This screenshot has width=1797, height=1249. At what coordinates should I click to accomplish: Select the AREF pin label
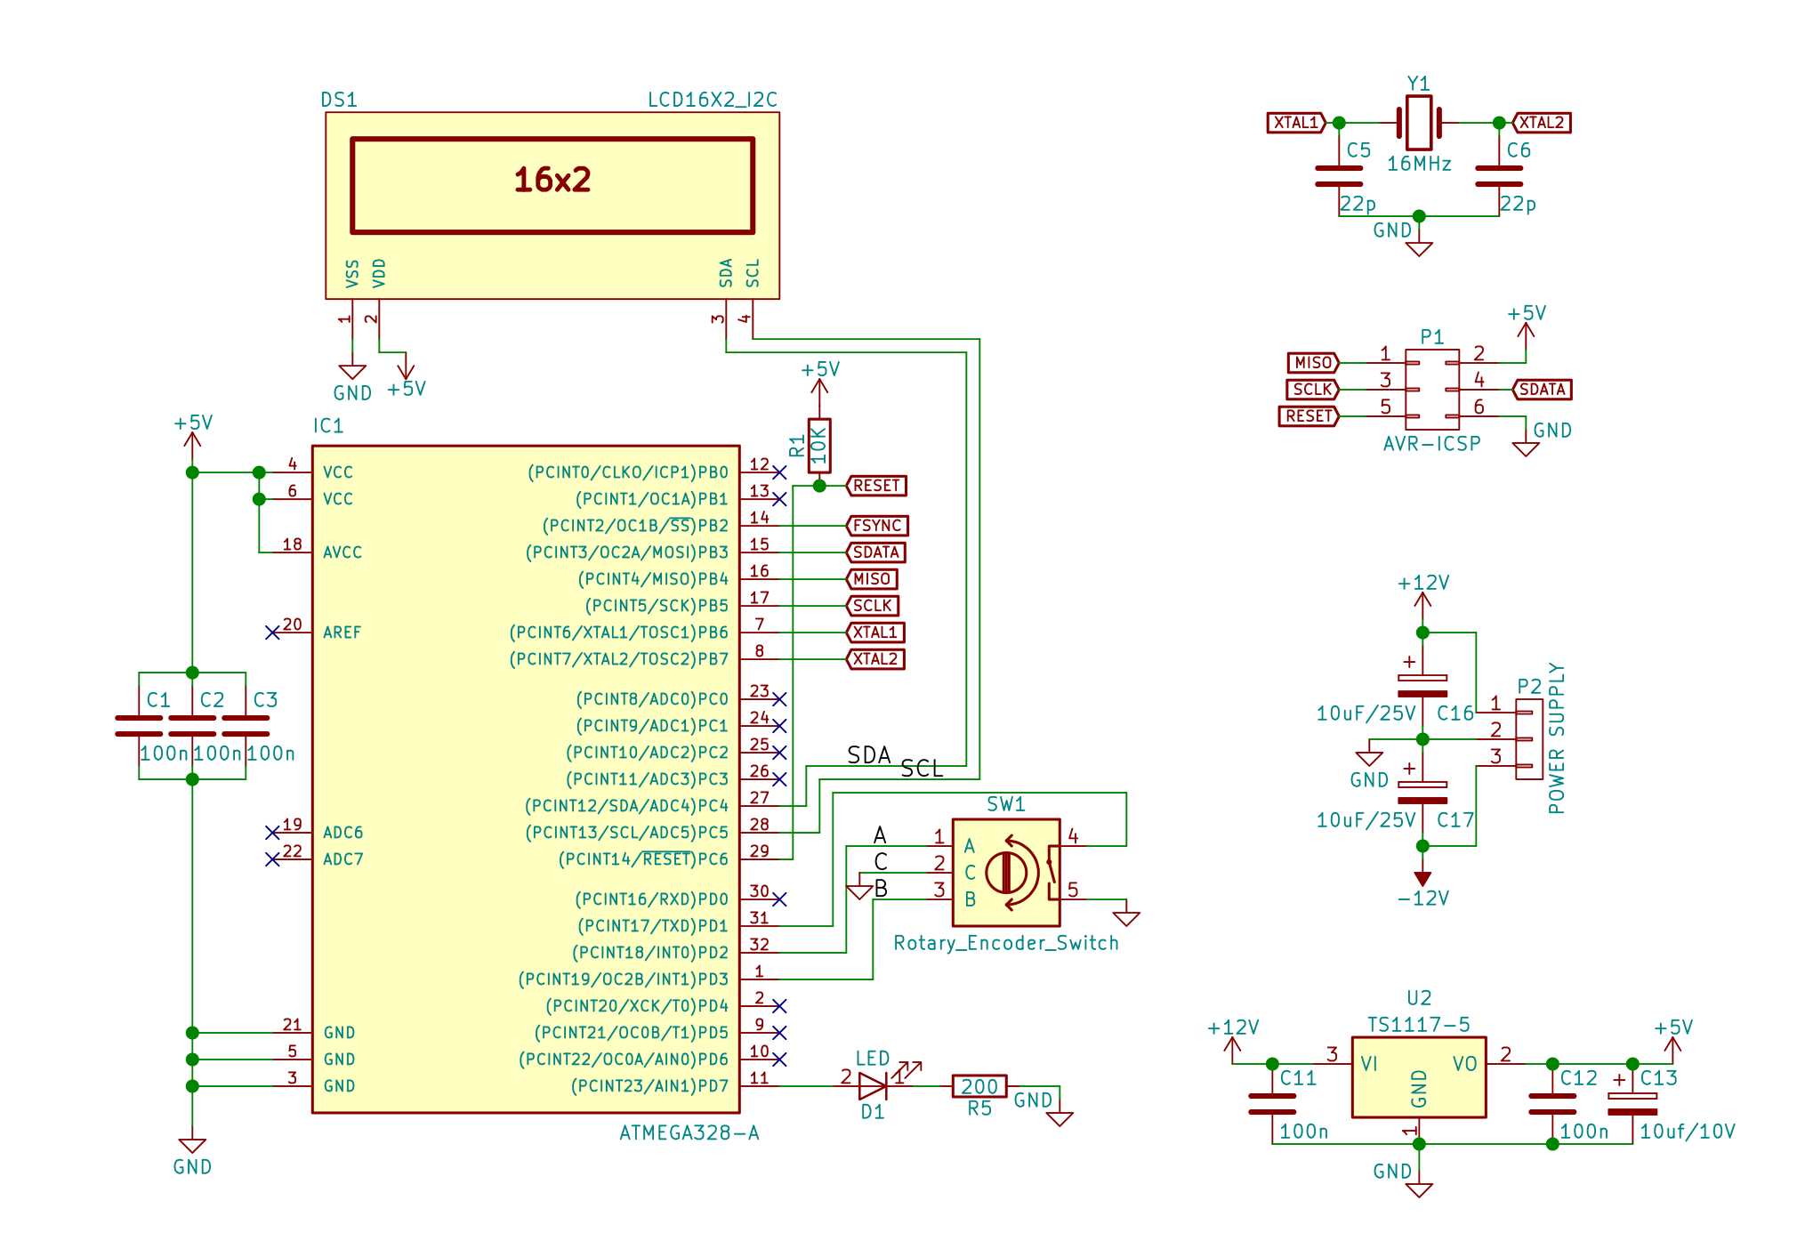tap(342, 633)
